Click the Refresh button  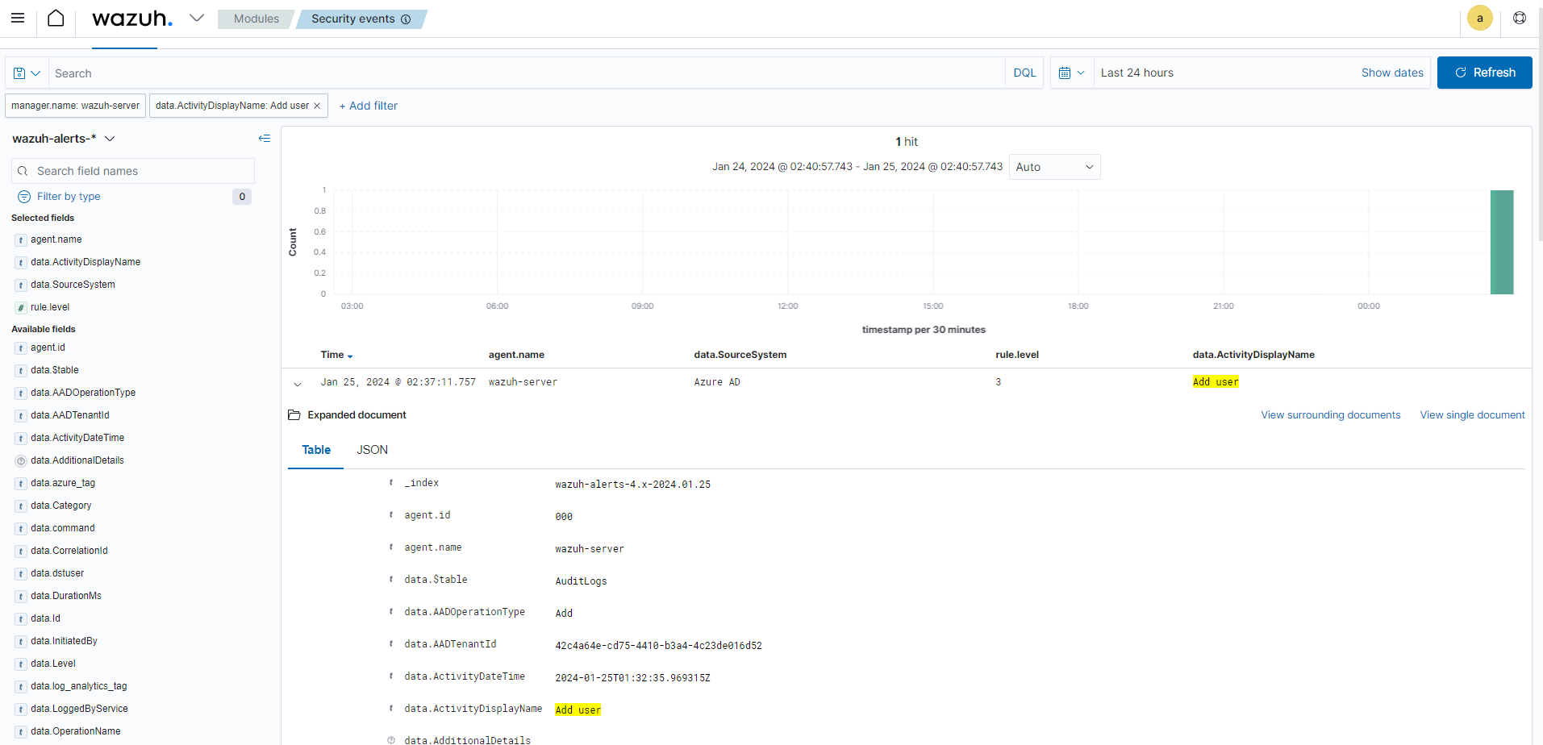point(1484,73)
